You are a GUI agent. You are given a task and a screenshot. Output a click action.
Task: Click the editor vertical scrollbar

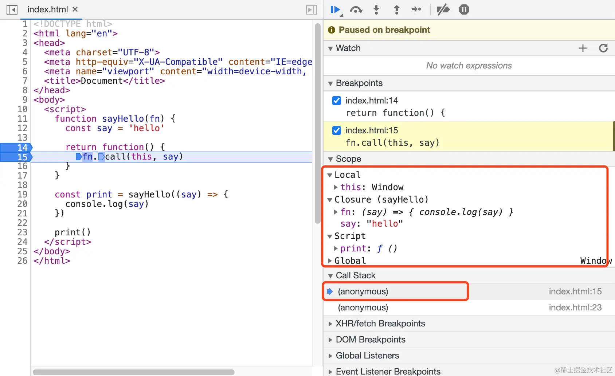317,123
